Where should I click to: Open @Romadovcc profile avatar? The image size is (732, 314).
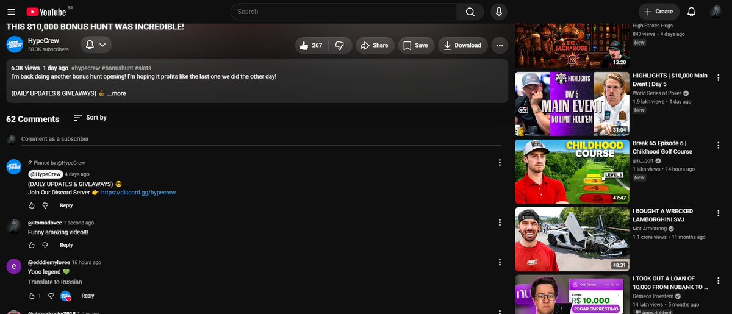14,226
